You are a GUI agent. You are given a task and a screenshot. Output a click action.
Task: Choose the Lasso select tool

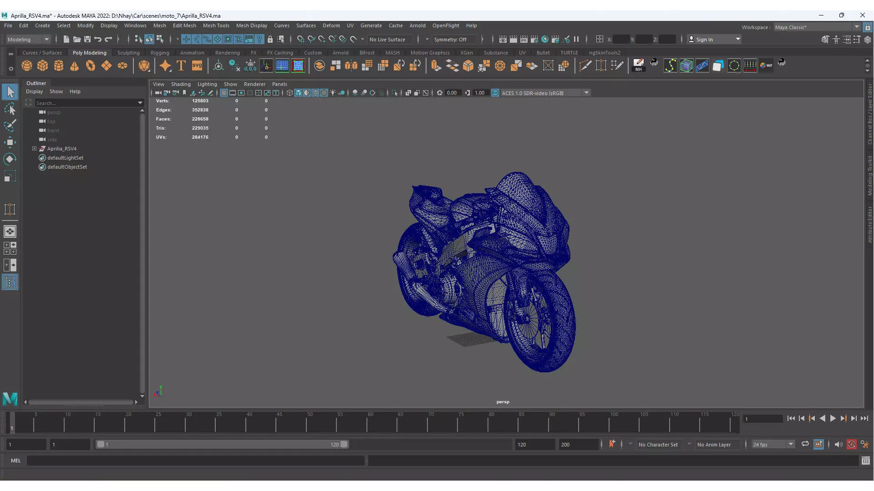coord(10,109)
